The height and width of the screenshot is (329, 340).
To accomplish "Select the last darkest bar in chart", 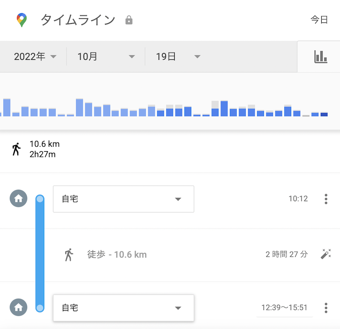I will point(324,115).
